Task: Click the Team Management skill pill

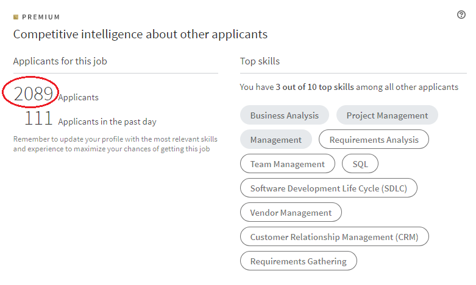Action: click(x=288, y=163)
